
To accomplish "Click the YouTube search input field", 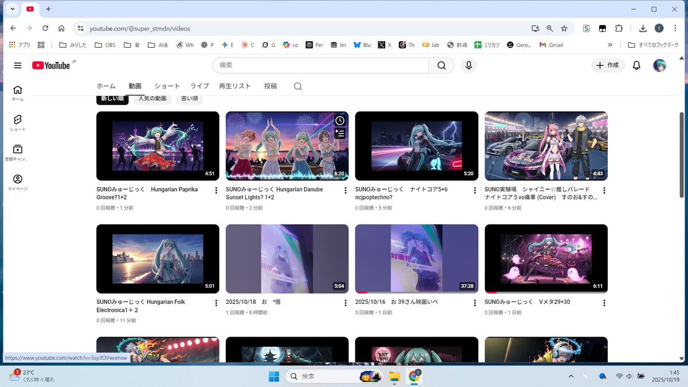I will (x=321, y=65).
